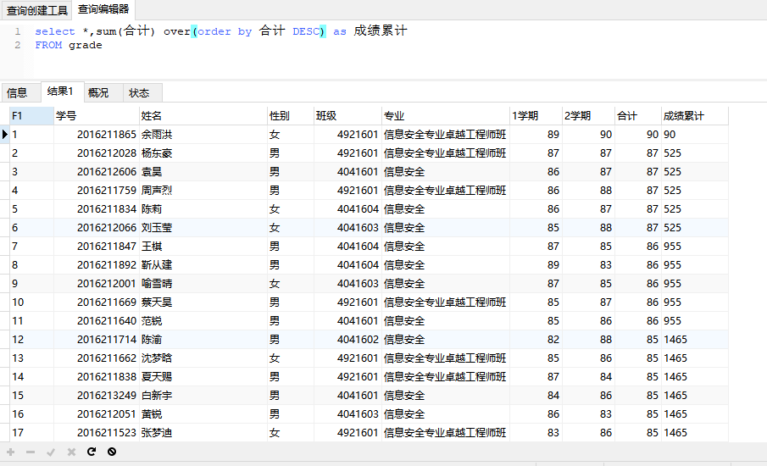Select name cell 余雨洪
Image resolution: width=767 pixels, height=466 pixels.
tap(203, 135)
